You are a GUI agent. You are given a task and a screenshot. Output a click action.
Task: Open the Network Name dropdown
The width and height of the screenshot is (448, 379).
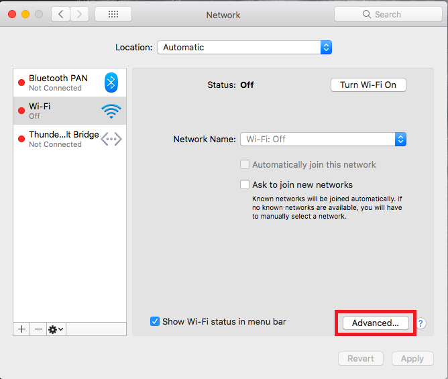(x=323, y=140)
